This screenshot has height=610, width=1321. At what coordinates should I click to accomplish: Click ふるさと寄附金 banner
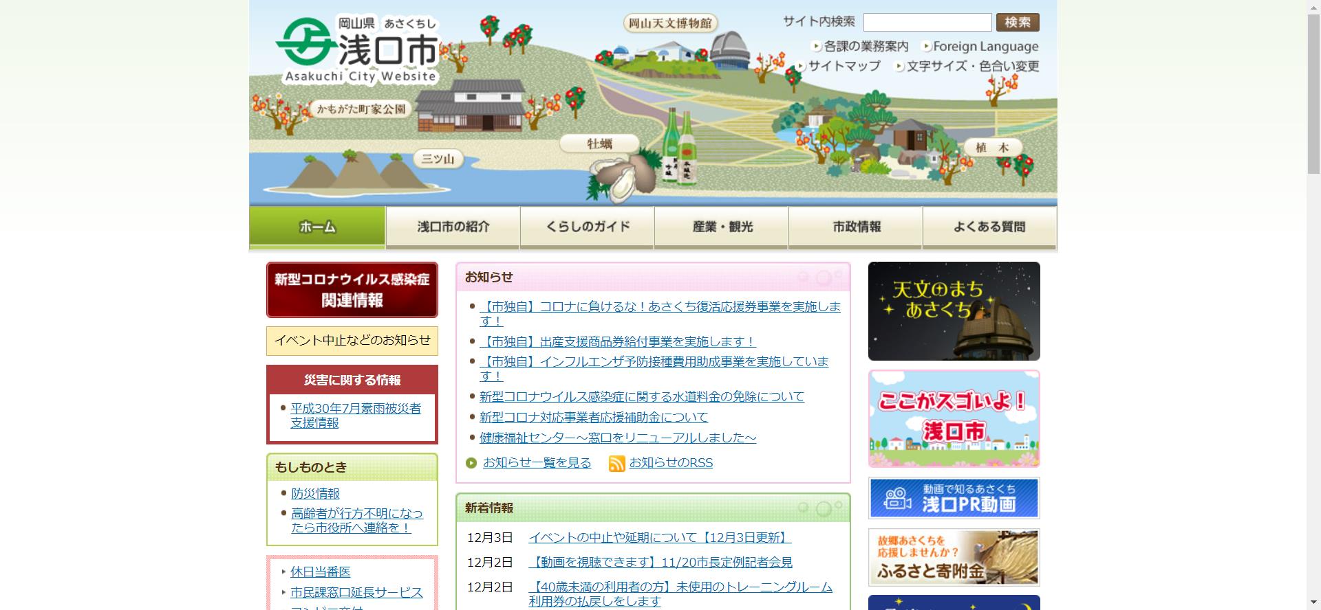(954, 557)
